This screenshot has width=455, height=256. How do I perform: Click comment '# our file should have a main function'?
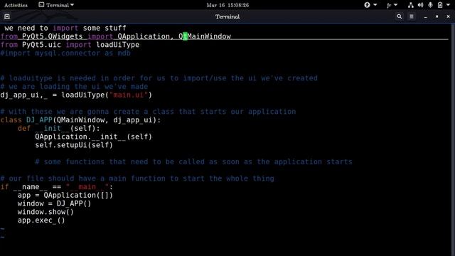[x=137, y=178]
